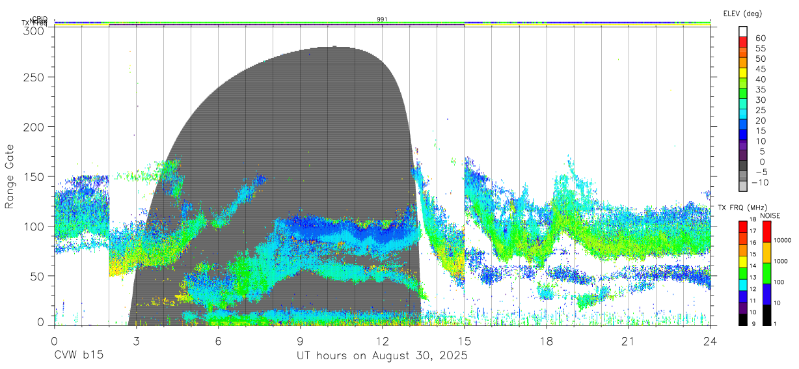The height and width of the screenshot is (369, 799).
Task: Click the 9 hour tick label on x-axis
Action: (x=301, y=340)
